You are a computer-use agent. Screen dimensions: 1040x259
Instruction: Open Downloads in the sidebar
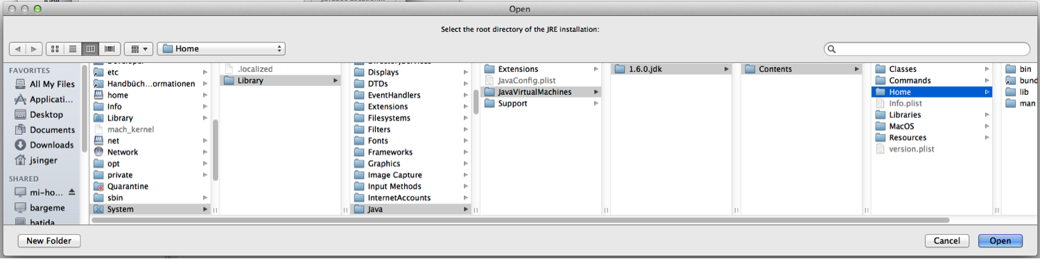44,145
